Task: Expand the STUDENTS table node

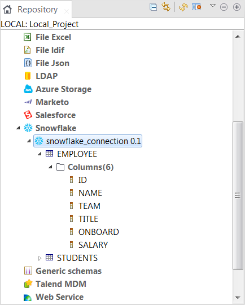Action: point(40,258)
